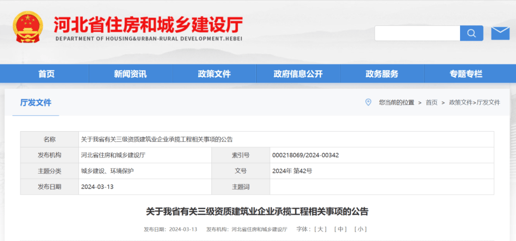Click the 您当前的位置 breadcrumb label
Screen dimensions: 516x241
coord(397,103)
